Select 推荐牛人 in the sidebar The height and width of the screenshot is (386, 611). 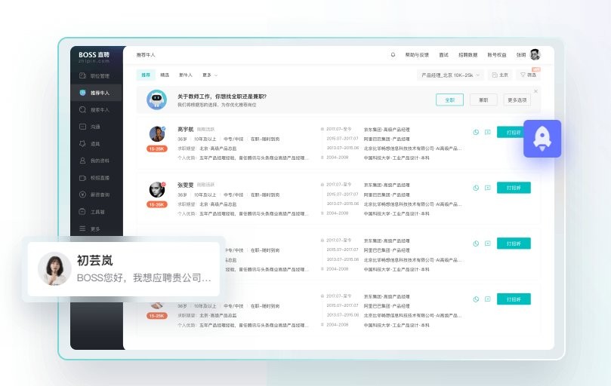[97, 93]
